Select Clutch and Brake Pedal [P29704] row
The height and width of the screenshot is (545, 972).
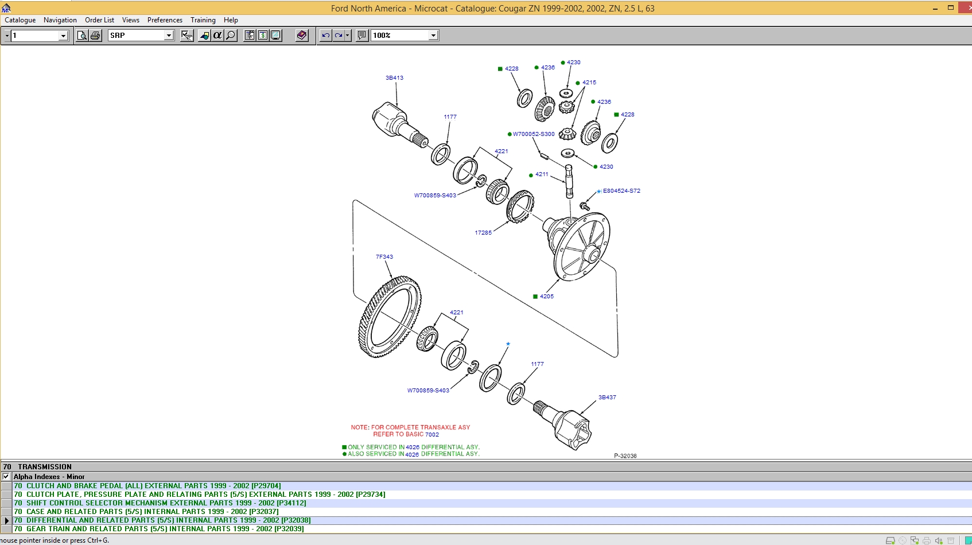(492, 486)
